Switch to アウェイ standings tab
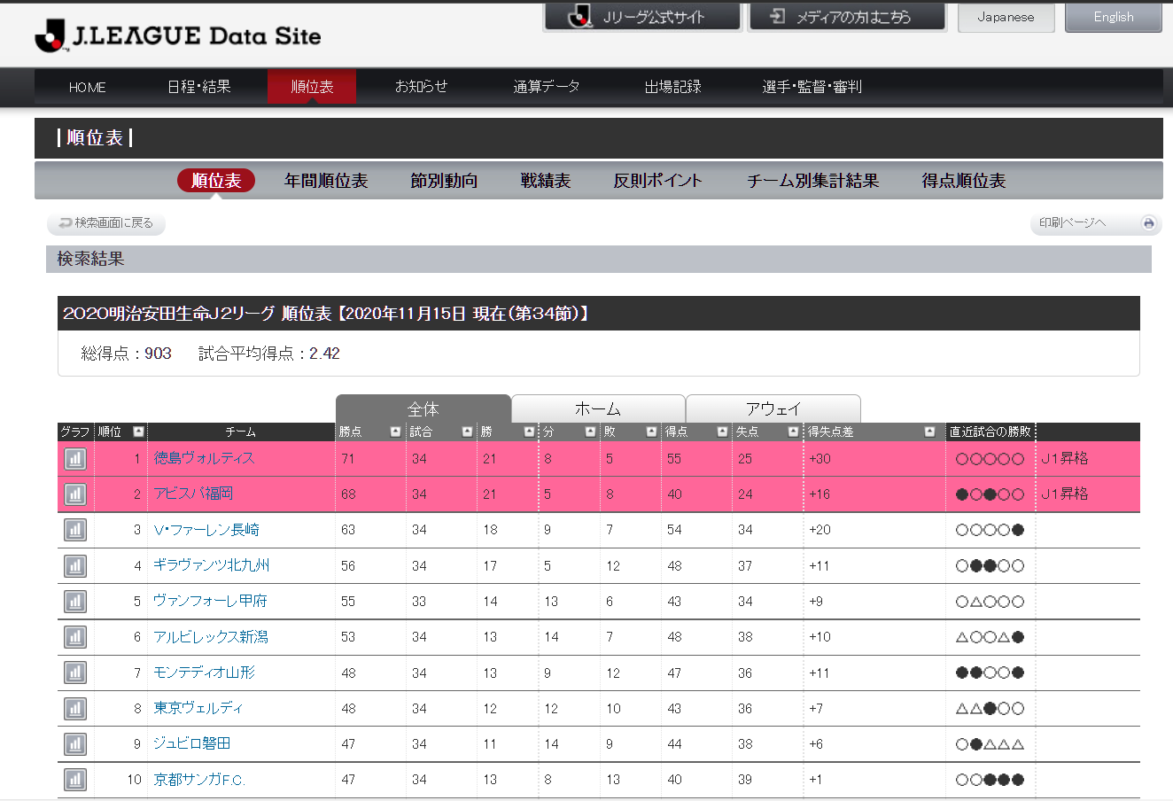1173x801 pixels. 773,408
